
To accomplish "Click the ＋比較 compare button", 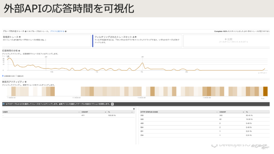I will pyautogui.click(x=229, y=39).
